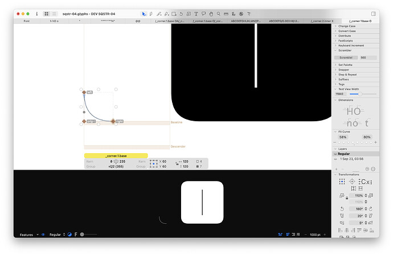Set transformation origin to reference point icon
393x255 pixels.
pyautogui.click(x=352, y=182)
